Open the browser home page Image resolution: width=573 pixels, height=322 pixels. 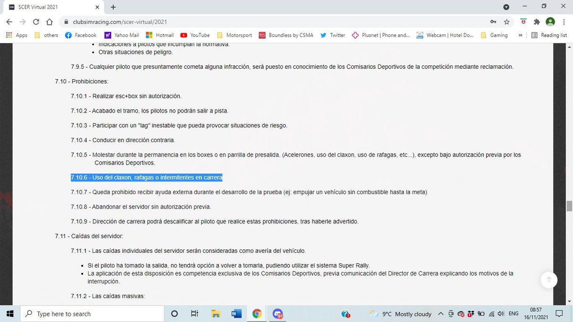click(49, 22)
